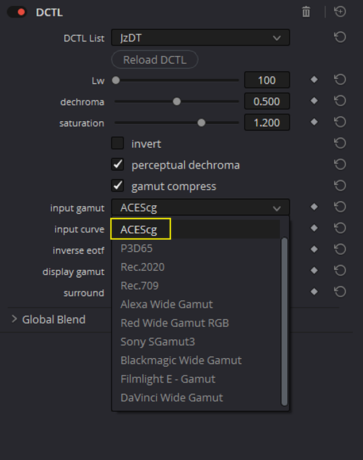Enable the invert checkbox
The image size is (363, 460).
tap(118, 143)
